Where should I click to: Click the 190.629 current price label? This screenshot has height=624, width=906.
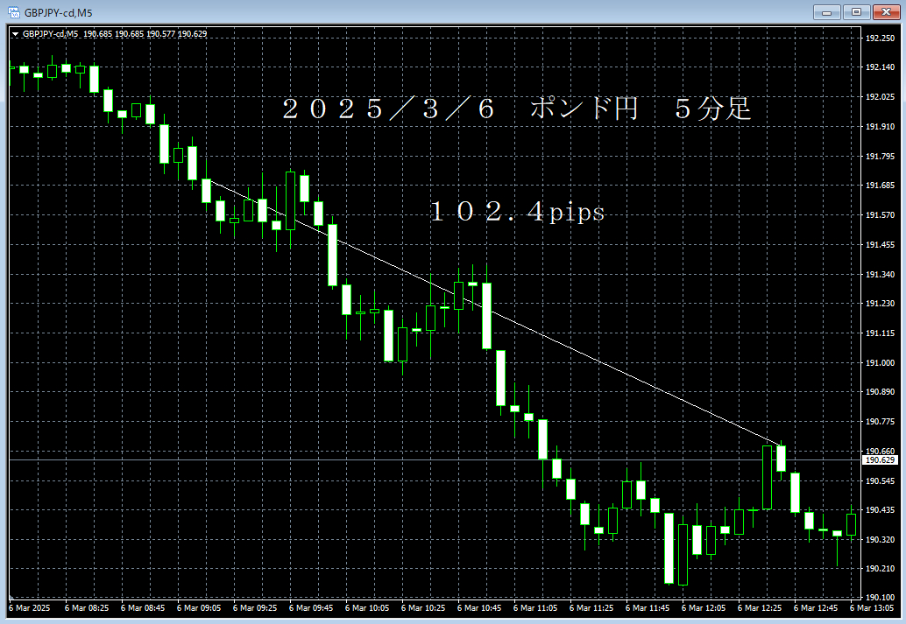[880, 460]
